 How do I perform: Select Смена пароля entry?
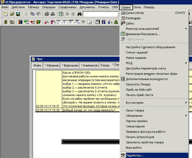[154, 126]
